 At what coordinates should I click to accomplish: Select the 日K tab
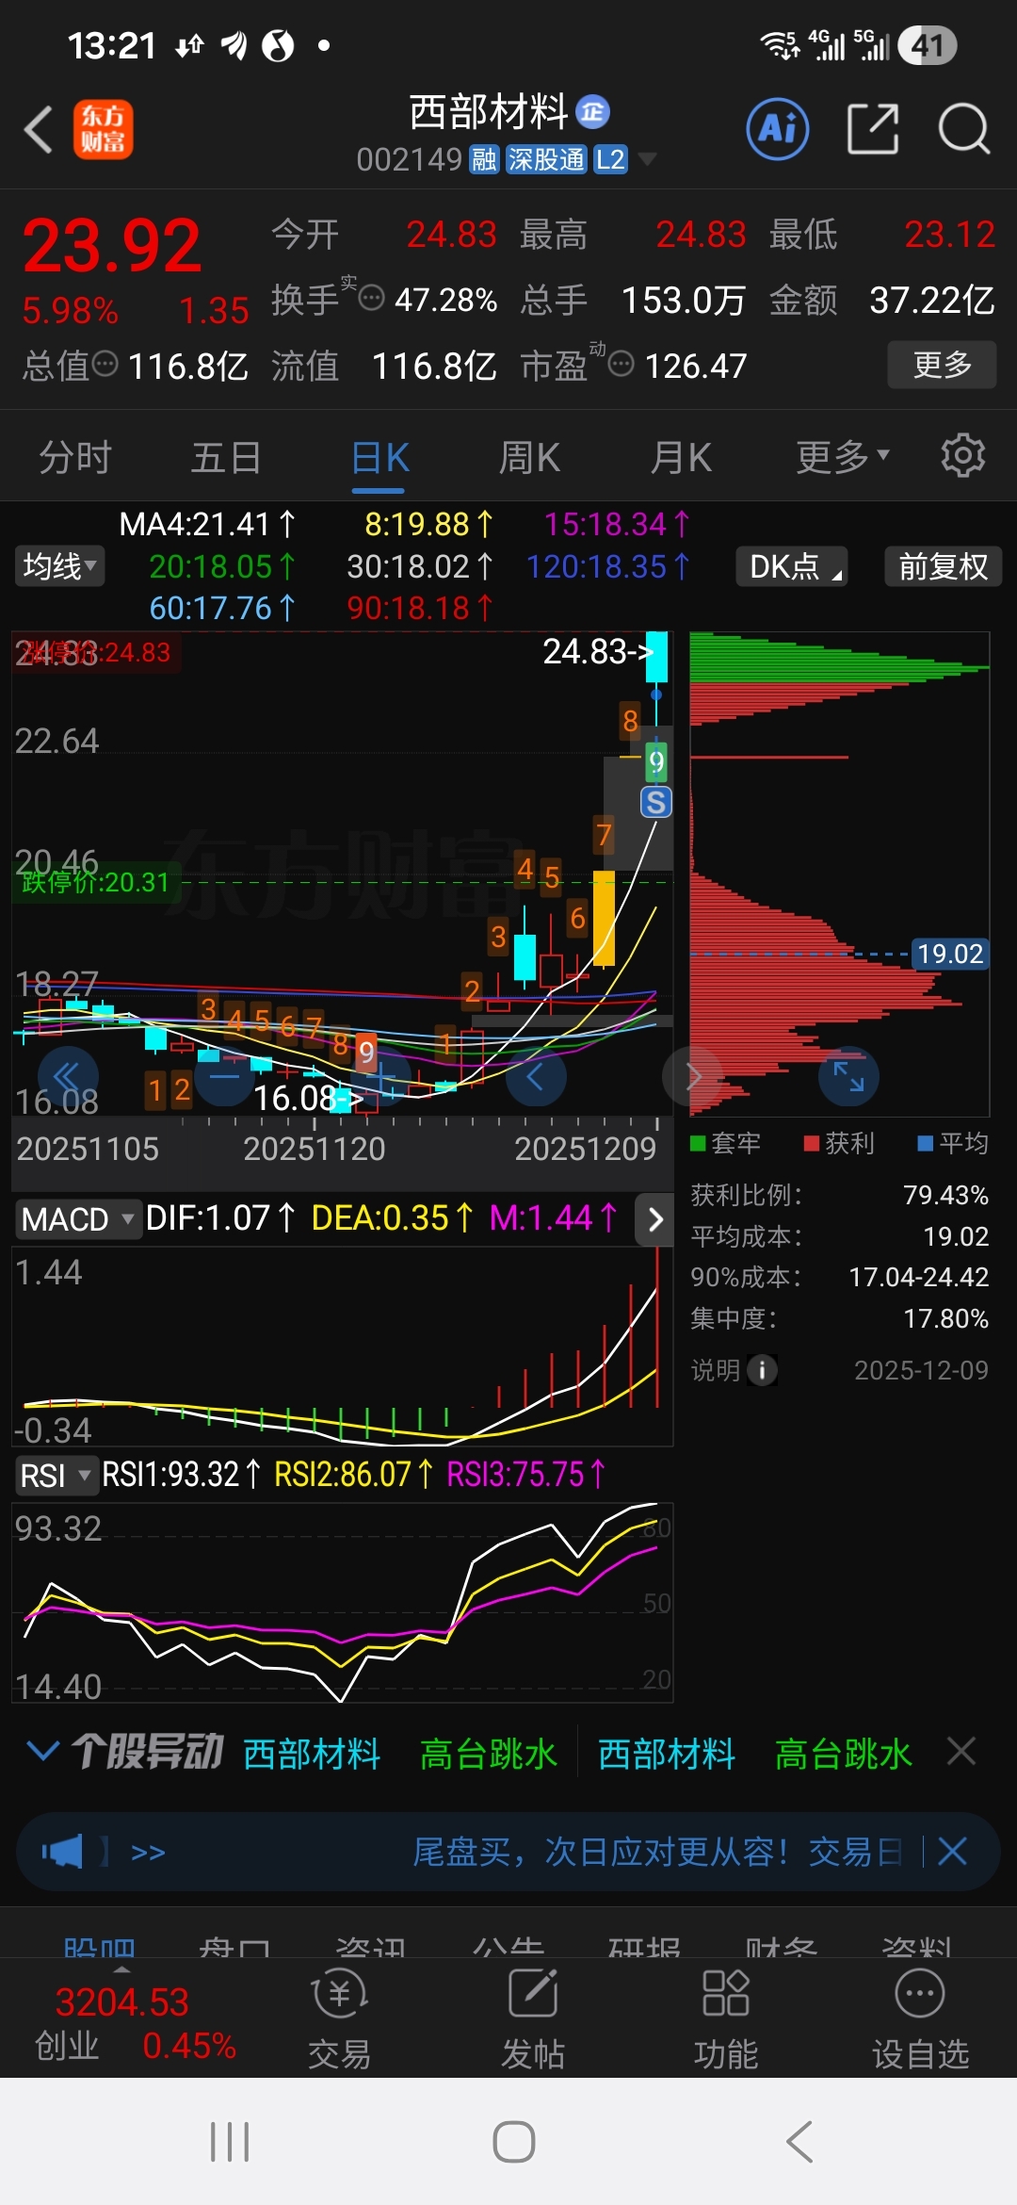pyautogui.click(x=379, y=457)
